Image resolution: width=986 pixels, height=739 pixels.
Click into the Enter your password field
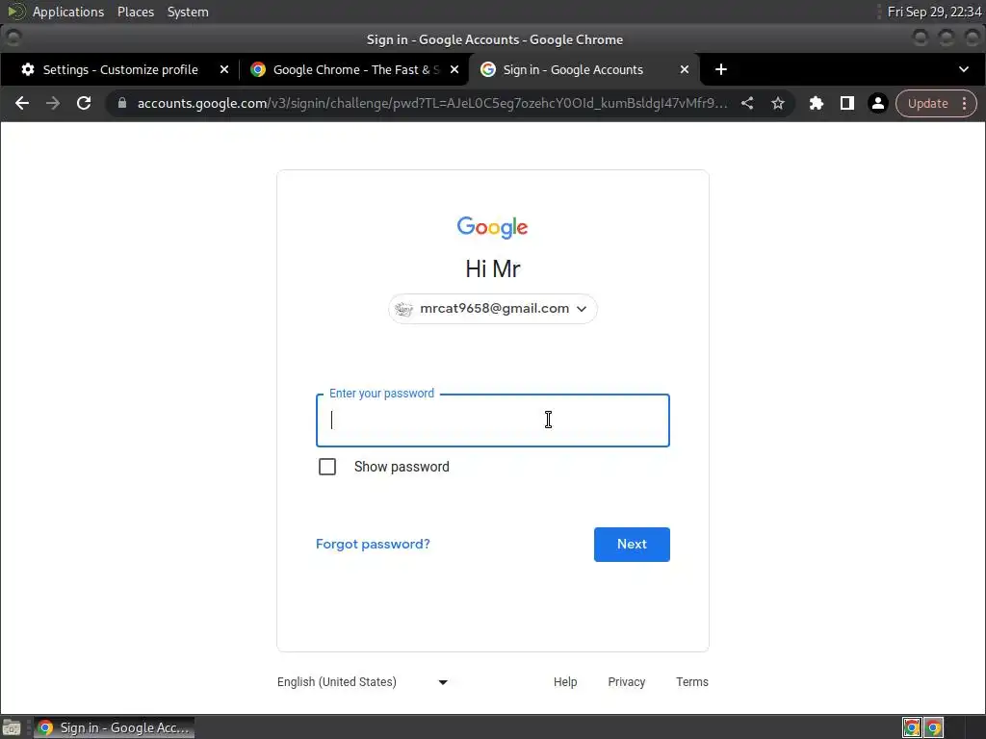[492, 420]
